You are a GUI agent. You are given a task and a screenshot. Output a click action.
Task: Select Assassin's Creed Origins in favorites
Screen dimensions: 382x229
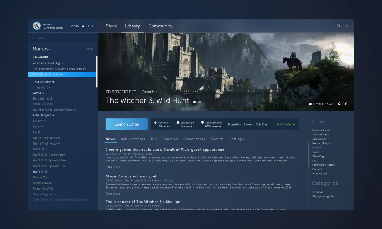[x=48, y=63]
